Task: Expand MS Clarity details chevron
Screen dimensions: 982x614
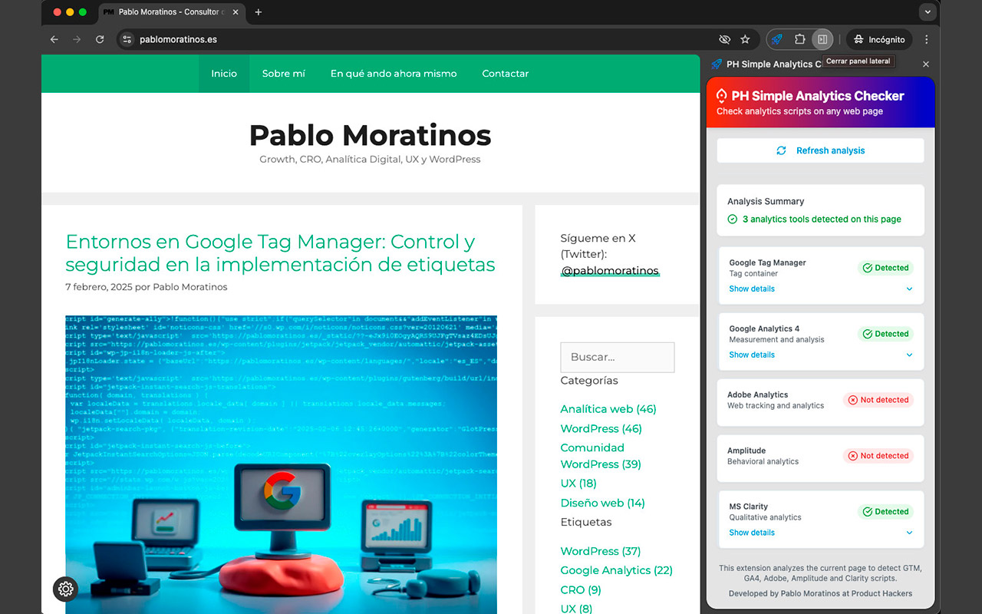Action: tap(909, 533)
